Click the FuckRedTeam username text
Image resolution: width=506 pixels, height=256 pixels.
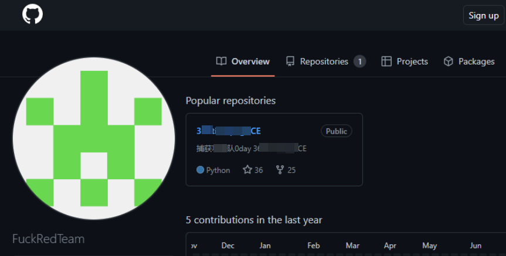pos(49,239)
